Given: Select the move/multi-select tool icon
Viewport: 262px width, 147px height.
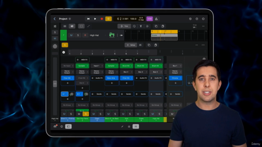Looking at the screenshot, I should pos(147,26).
